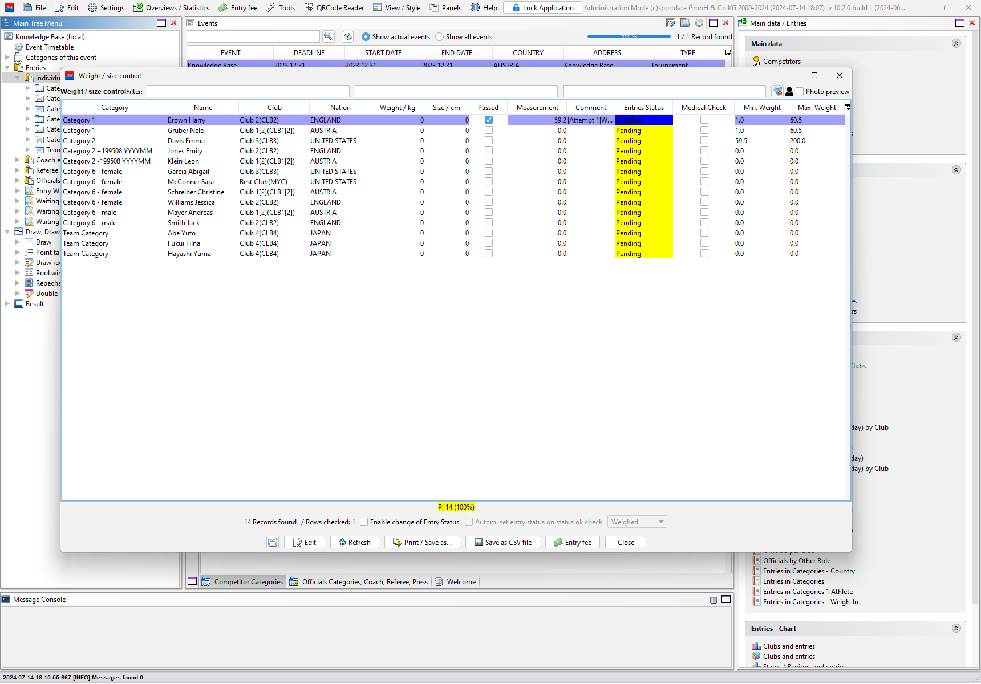Click the person silhouette icon beside Photo preview
The image size is (981, 684).
click(789, 91)
